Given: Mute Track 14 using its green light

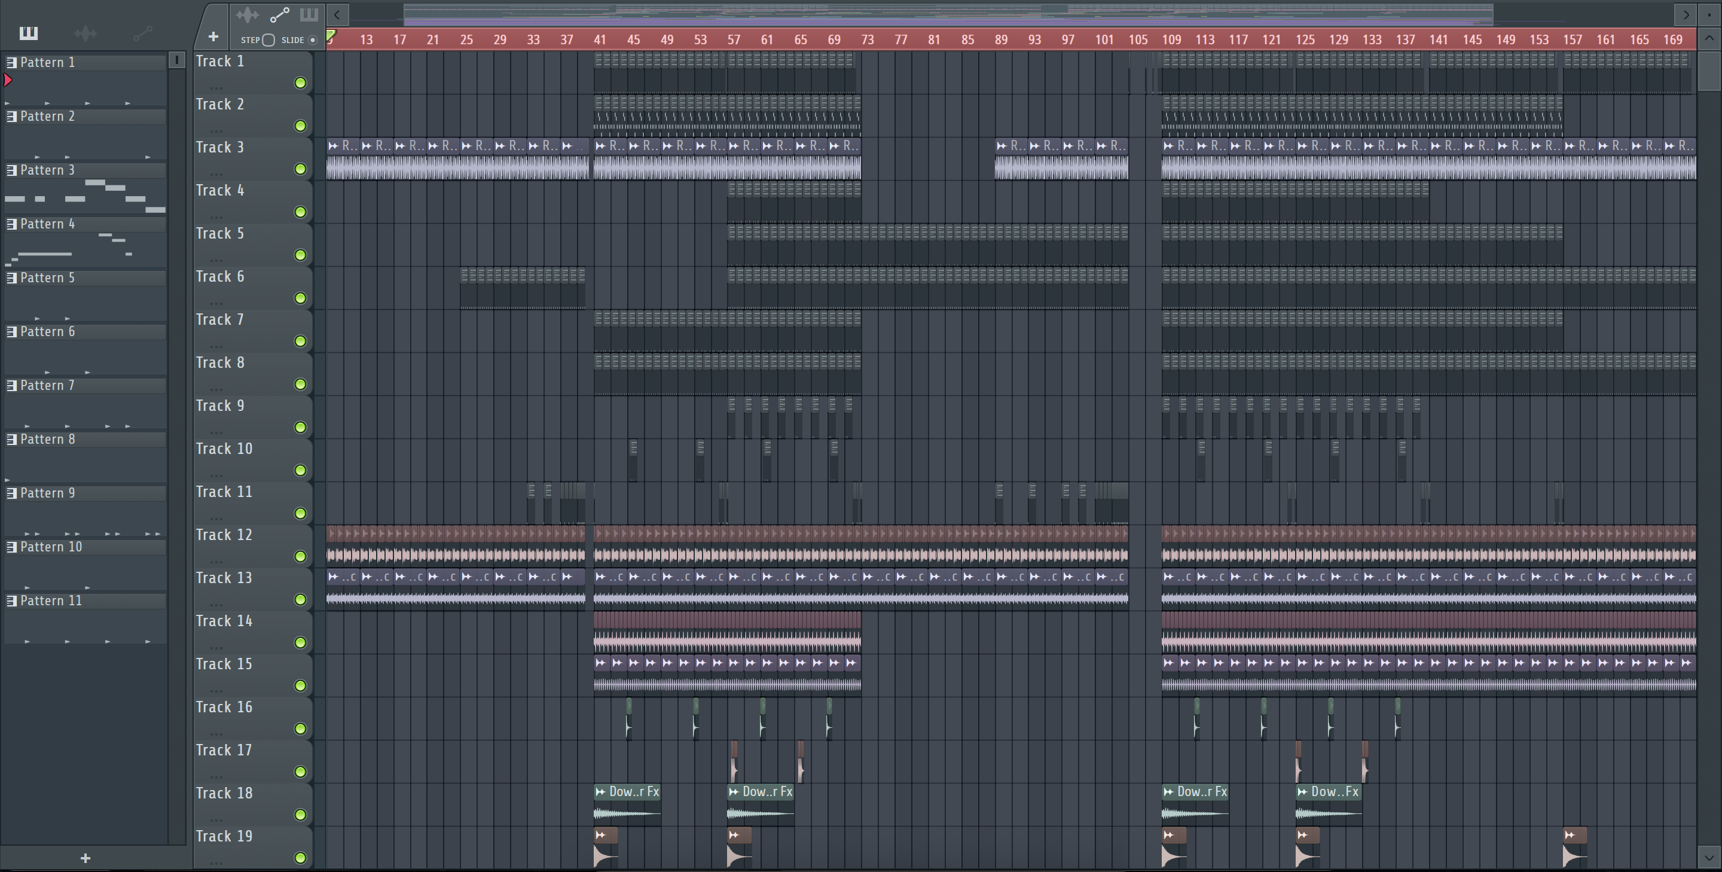Looking at the screenshot, I should (300, 644).
